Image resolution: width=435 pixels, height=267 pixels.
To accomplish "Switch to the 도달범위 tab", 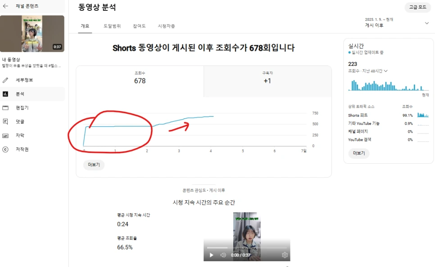I will (112, 26).
